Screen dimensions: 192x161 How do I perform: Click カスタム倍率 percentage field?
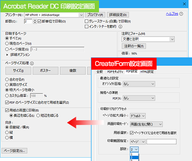point(36,96)
